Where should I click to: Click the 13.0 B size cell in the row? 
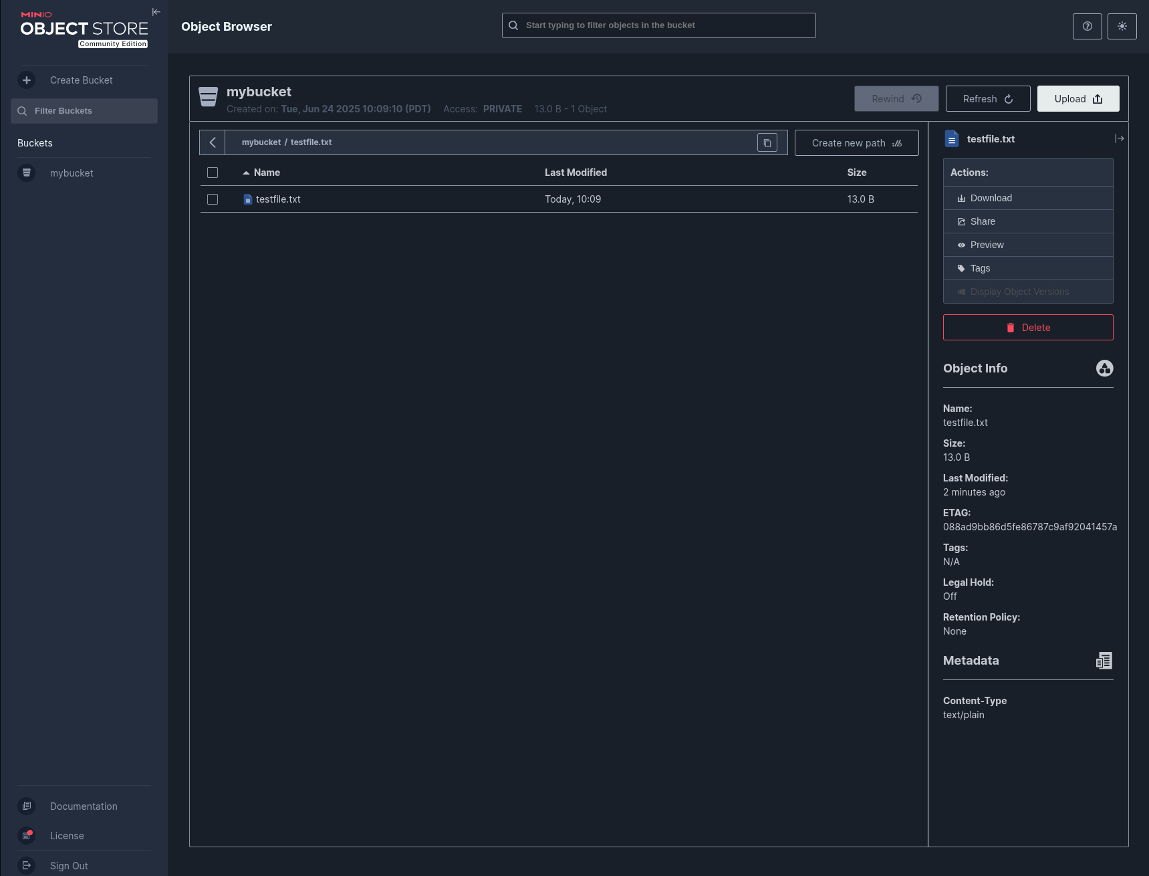point(861,199)
